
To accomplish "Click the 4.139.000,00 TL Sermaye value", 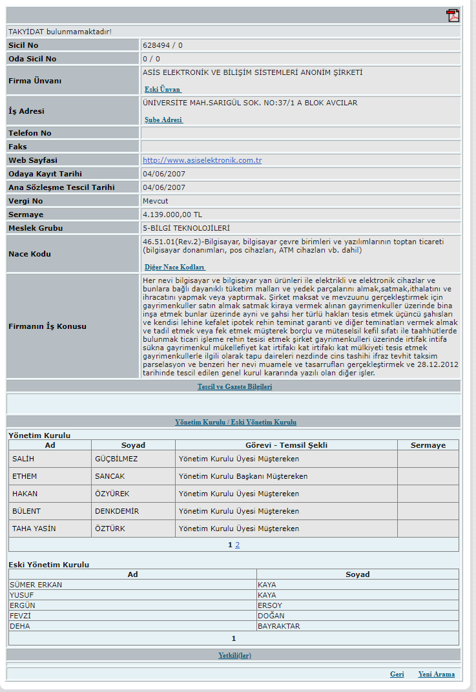I will click(172, 215).
